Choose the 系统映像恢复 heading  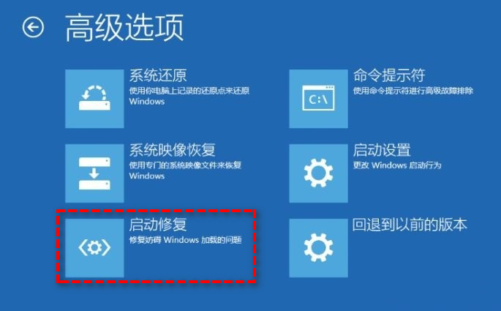pos(172,150)
